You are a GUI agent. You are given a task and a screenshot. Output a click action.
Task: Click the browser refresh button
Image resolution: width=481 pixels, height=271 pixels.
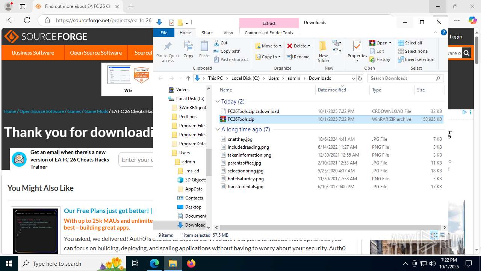tap(27, 20)
